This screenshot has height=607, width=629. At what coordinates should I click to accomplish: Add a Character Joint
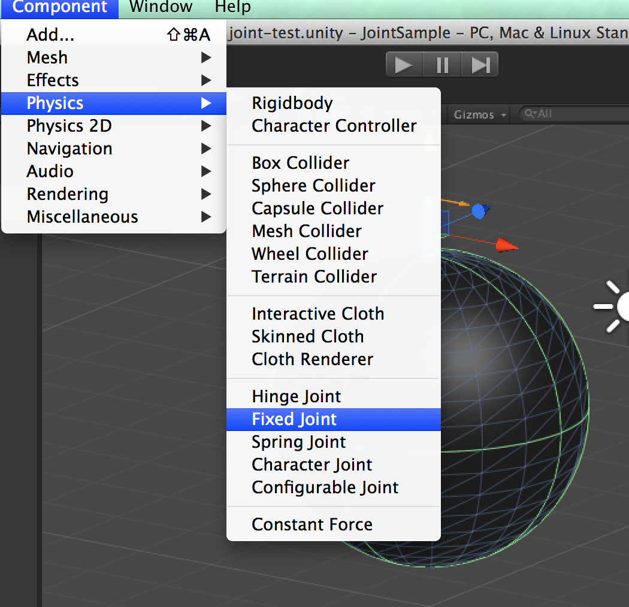point(333,465)
